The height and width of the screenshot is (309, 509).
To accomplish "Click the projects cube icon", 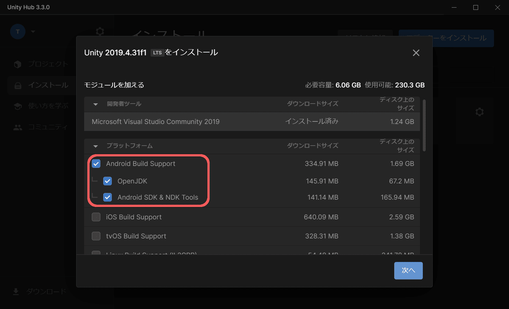I will [x=17, y=64].
